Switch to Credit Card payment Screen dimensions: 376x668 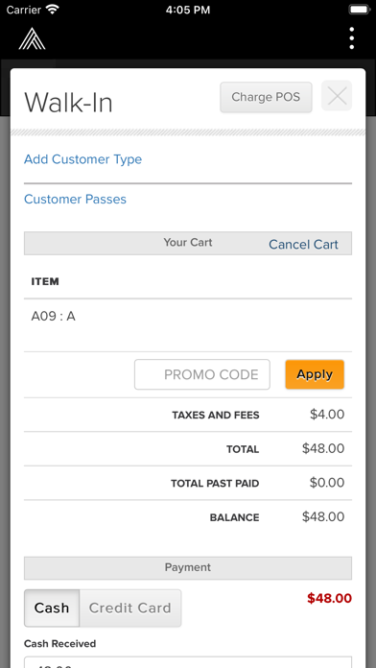(x=130, y=608)
